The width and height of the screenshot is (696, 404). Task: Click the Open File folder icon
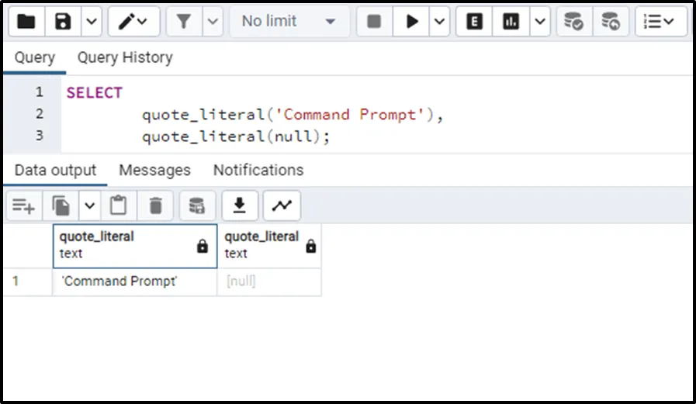(x=26, y=22)
